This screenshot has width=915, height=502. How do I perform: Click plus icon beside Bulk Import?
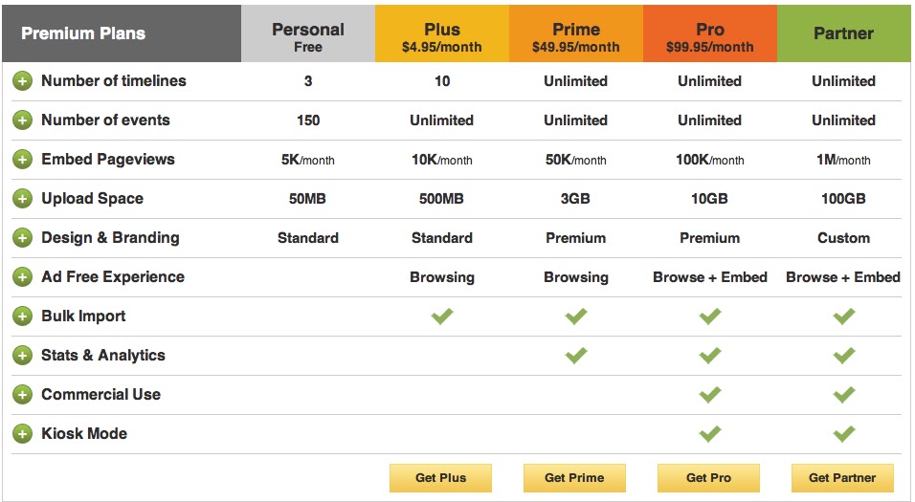tap(22, 316)
